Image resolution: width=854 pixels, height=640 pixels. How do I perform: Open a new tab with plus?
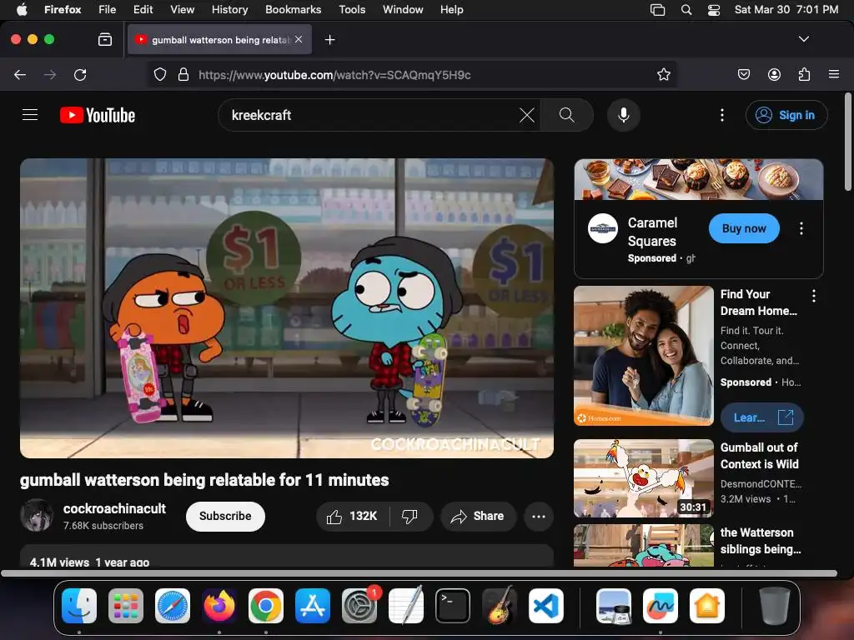point(329,40)
